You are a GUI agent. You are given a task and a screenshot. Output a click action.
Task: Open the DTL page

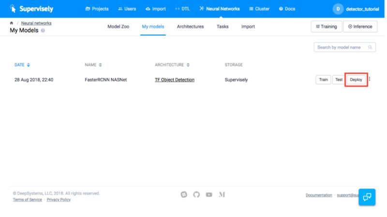click(182, 9)
